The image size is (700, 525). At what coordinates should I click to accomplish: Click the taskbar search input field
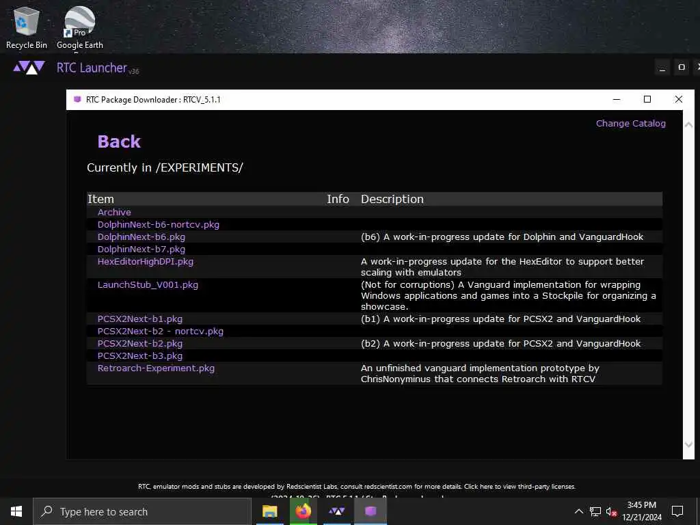tap(142, 511)
